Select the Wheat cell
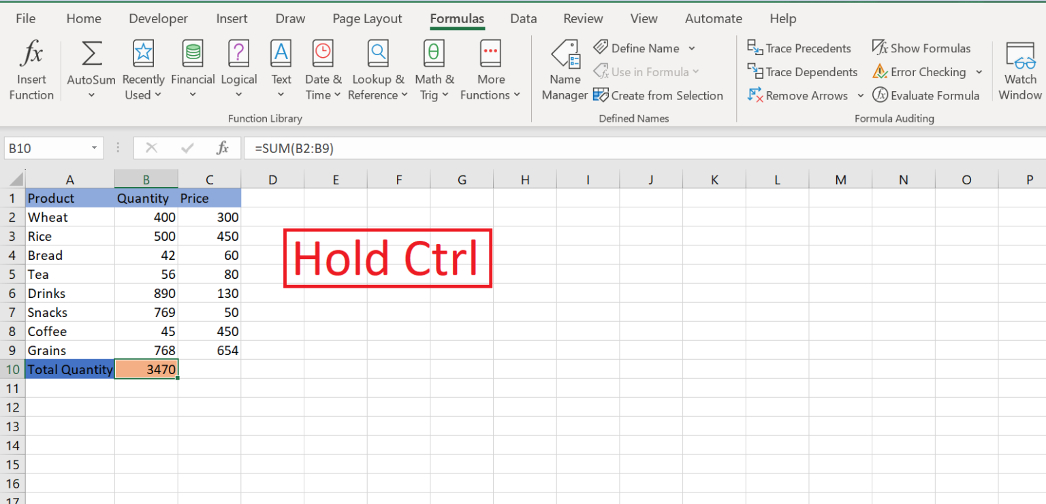 coord(70,218)
